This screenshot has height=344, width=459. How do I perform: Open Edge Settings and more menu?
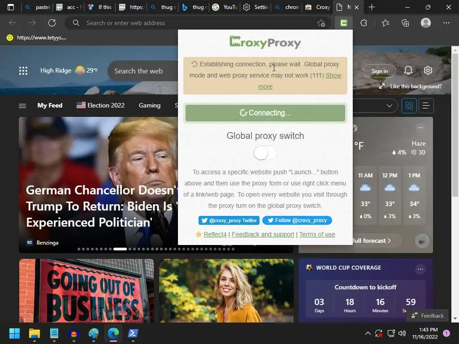(446, 23)
